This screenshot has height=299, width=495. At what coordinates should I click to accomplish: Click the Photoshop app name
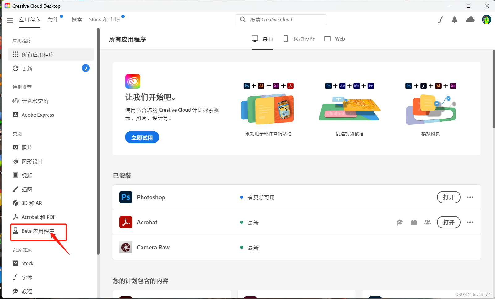151,197
